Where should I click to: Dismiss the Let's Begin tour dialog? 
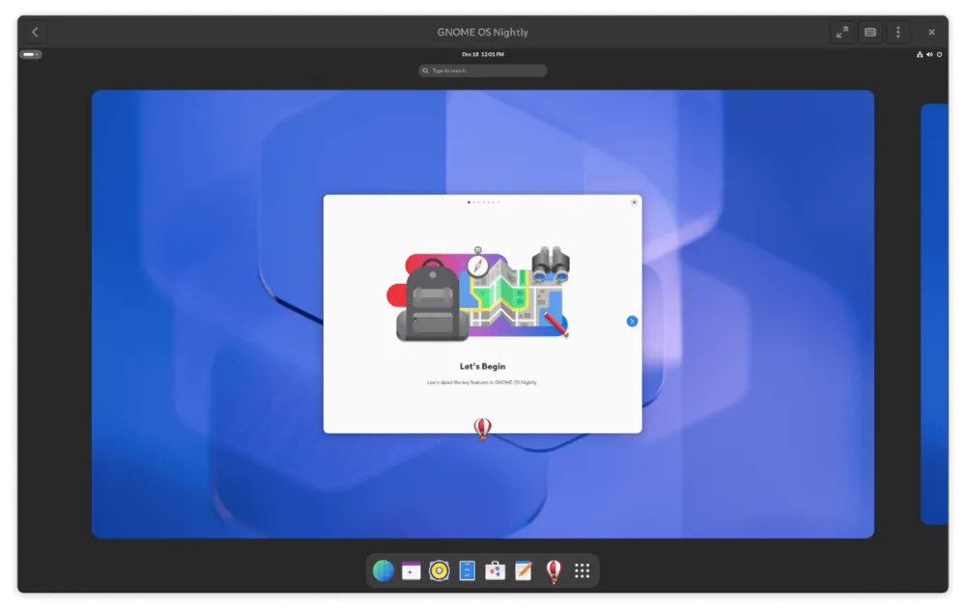(x=635, y=202)
